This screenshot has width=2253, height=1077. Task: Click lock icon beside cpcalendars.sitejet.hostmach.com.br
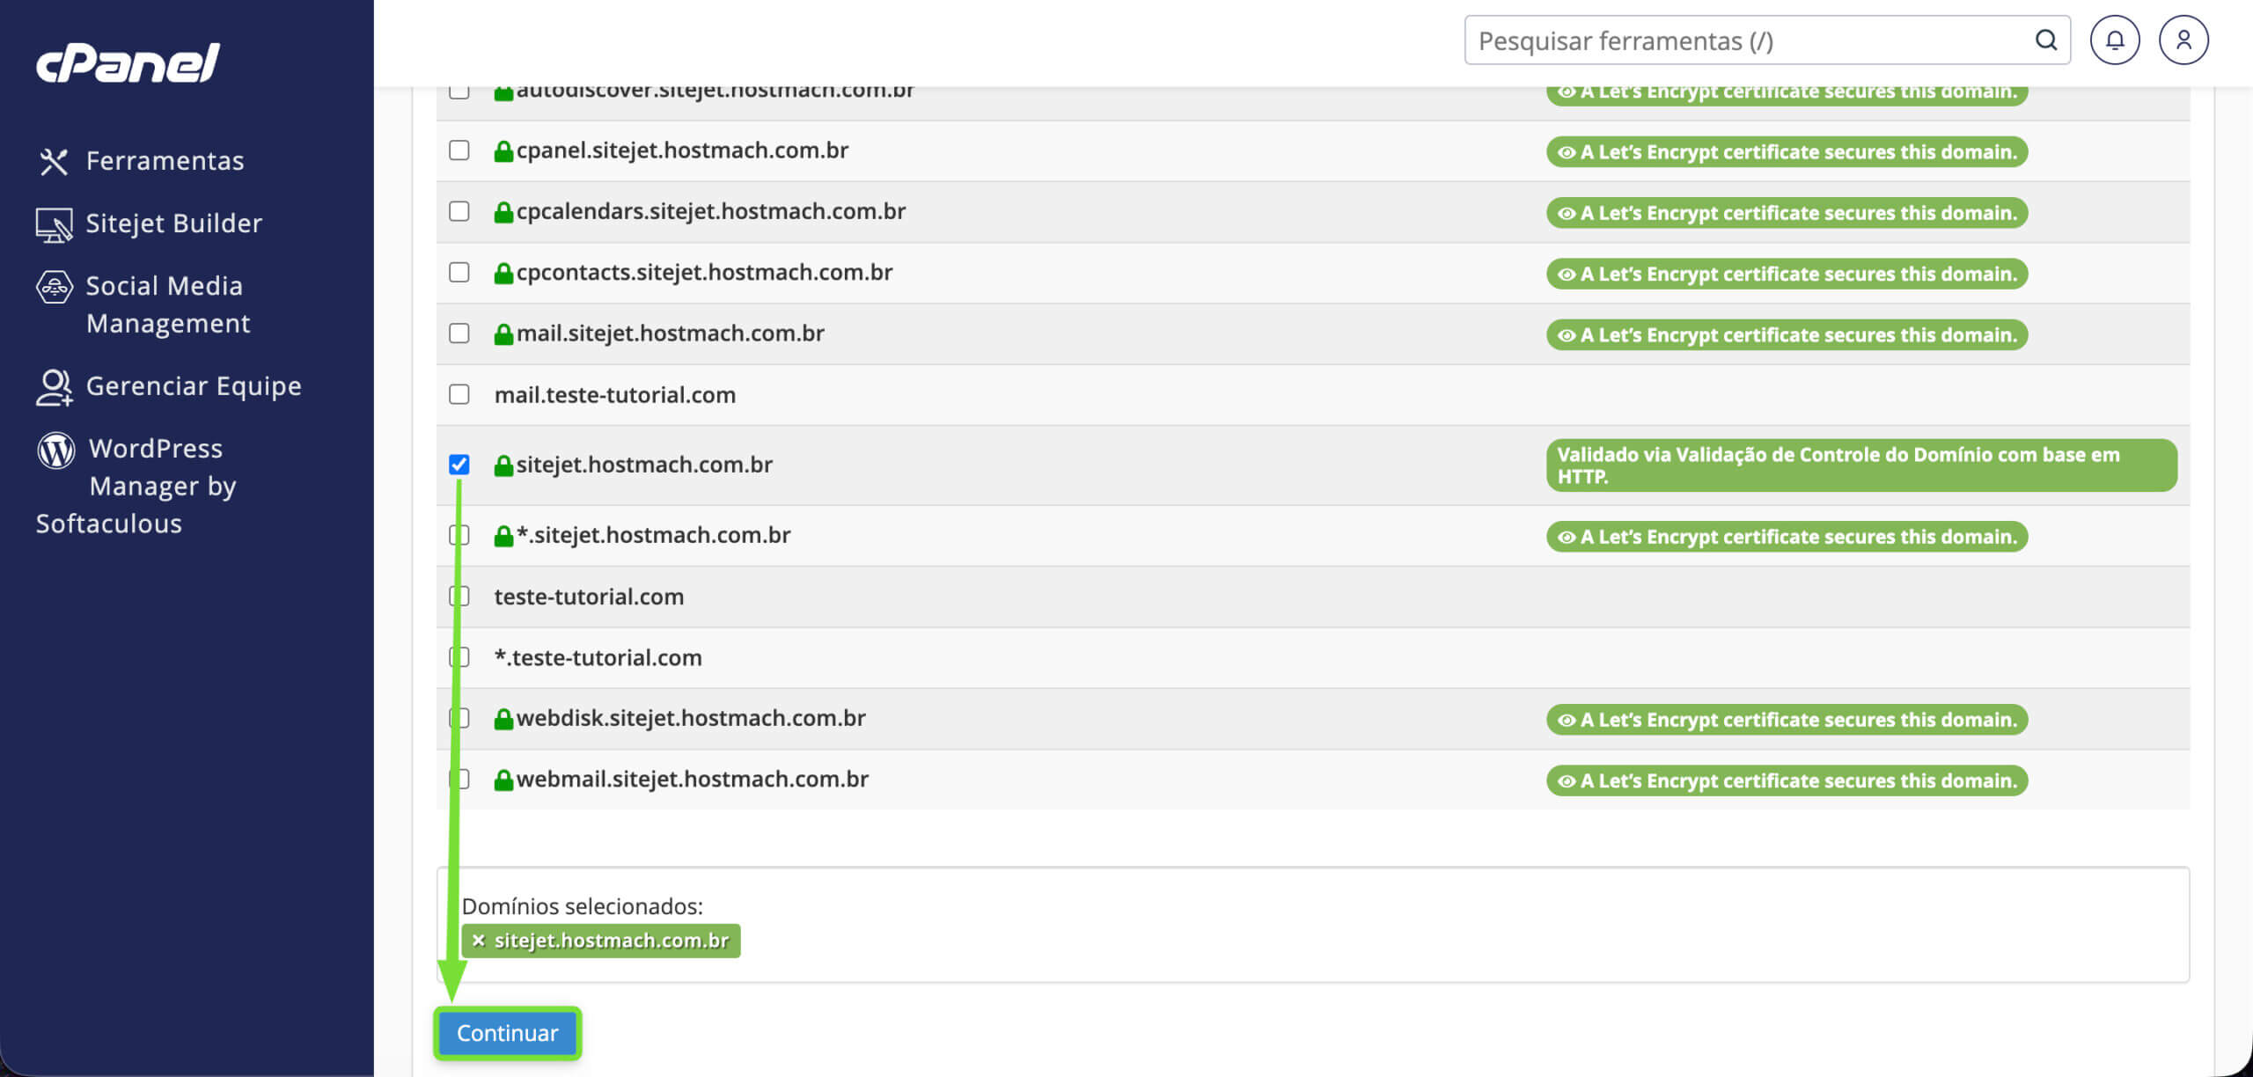tap(503, 212)
